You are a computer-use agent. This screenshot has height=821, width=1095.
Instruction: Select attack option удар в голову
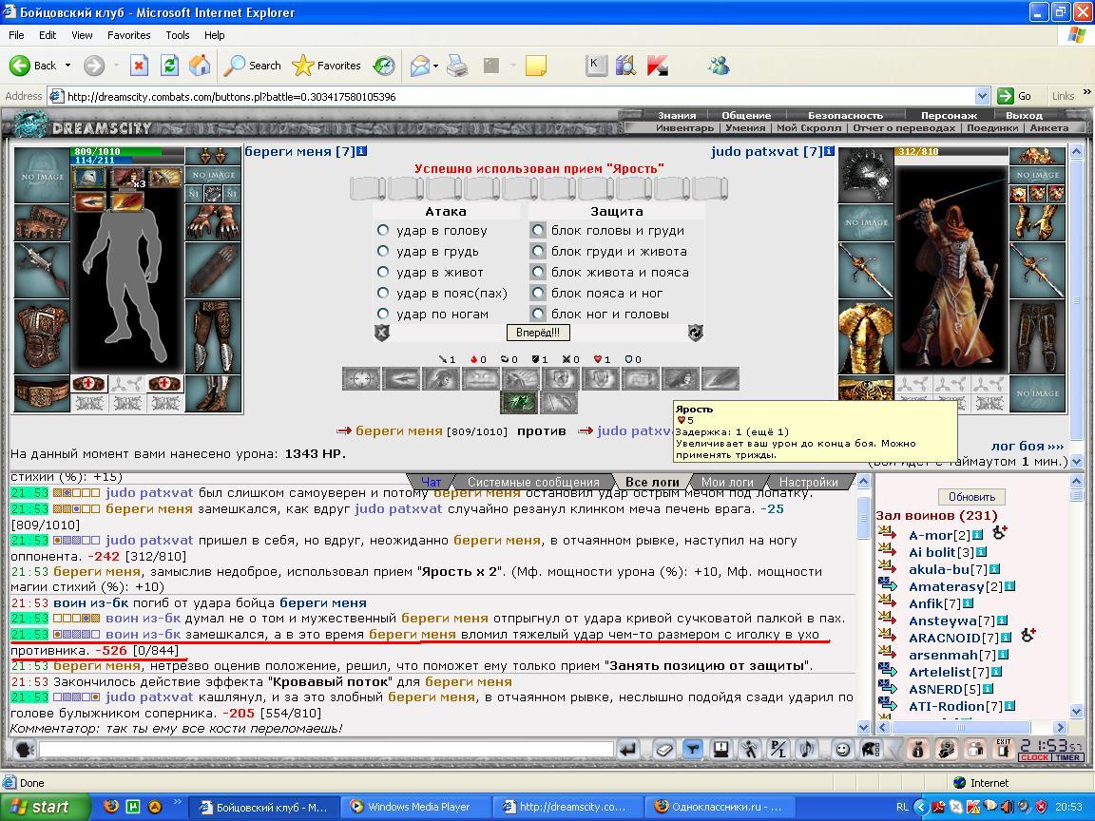(383, 230)
